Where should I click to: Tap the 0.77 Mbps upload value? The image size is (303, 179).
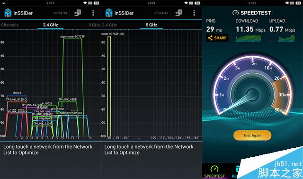tap(282, 29)
